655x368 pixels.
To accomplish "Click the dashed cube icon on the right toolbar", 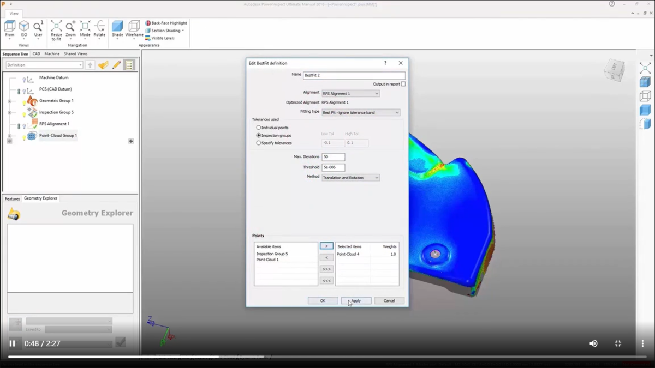I will tap(645, 124).
